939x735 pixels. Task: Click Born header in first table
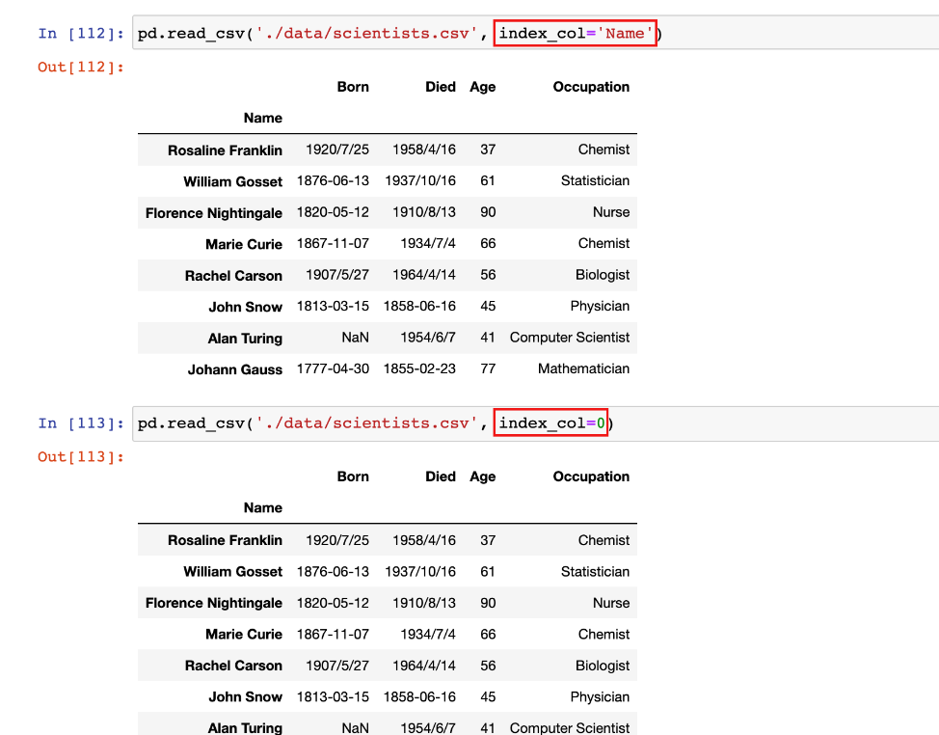pyautogui.click(x=353, y=87)
